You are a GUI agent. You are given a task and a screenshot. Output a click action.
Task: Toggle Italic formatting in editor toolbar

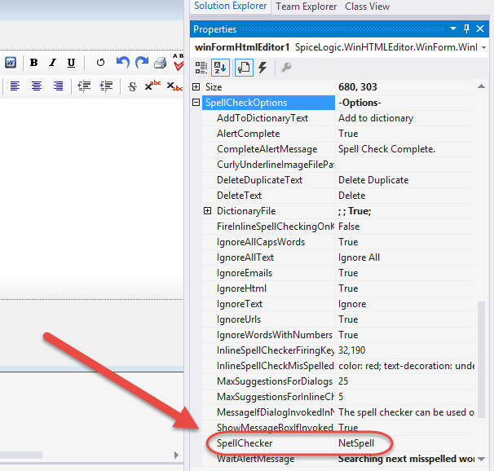[53, 63]
